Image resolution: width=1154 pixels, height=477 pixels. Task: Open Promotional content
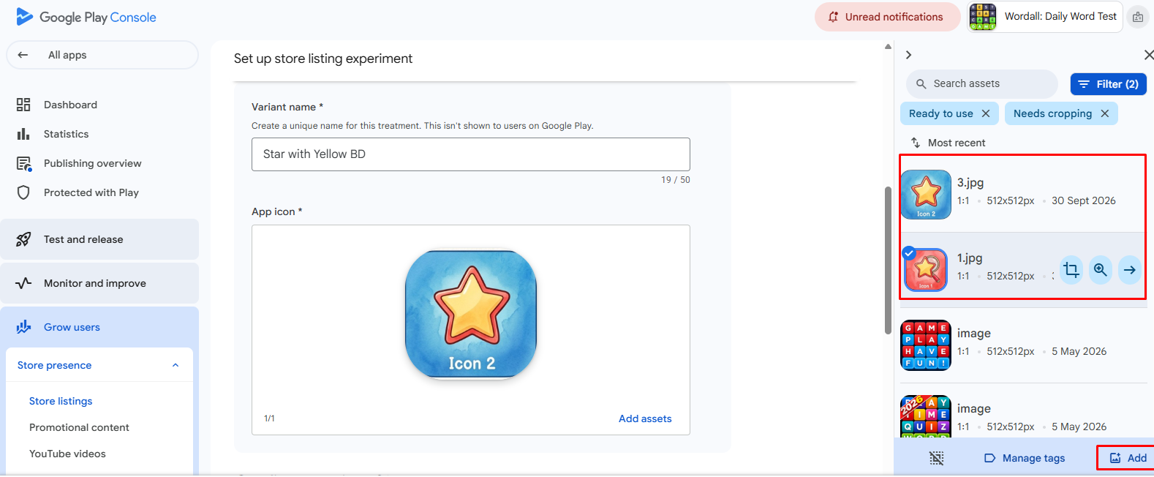click(x=79, y=427)
